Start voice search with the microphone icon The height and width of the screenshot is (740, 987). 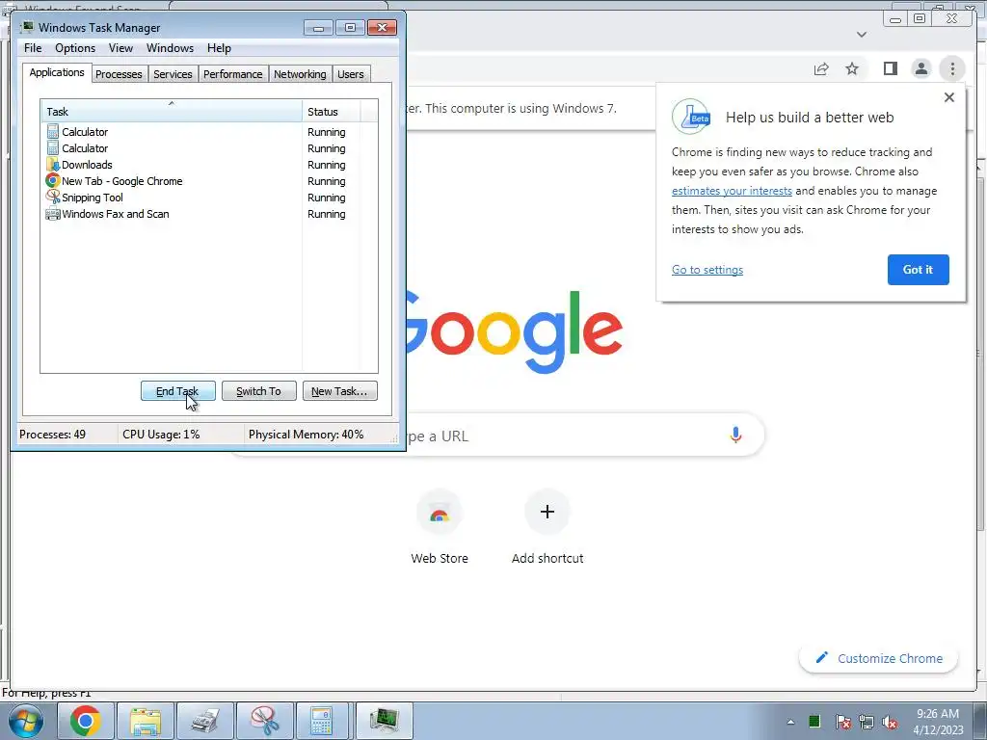[735, 435]
